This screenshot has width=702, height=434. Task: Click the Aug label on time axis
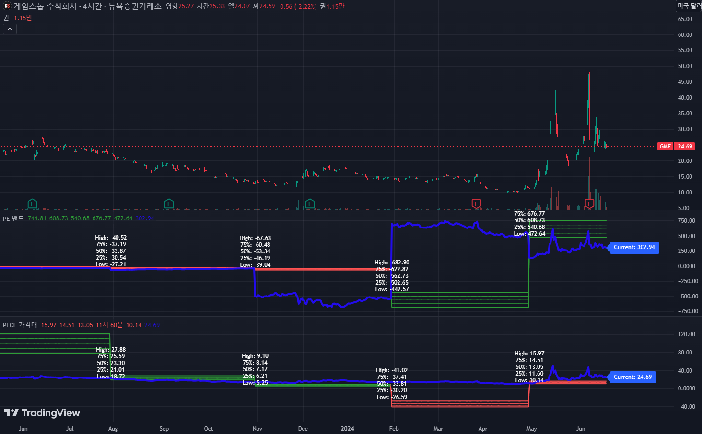[x=113, y=429]
